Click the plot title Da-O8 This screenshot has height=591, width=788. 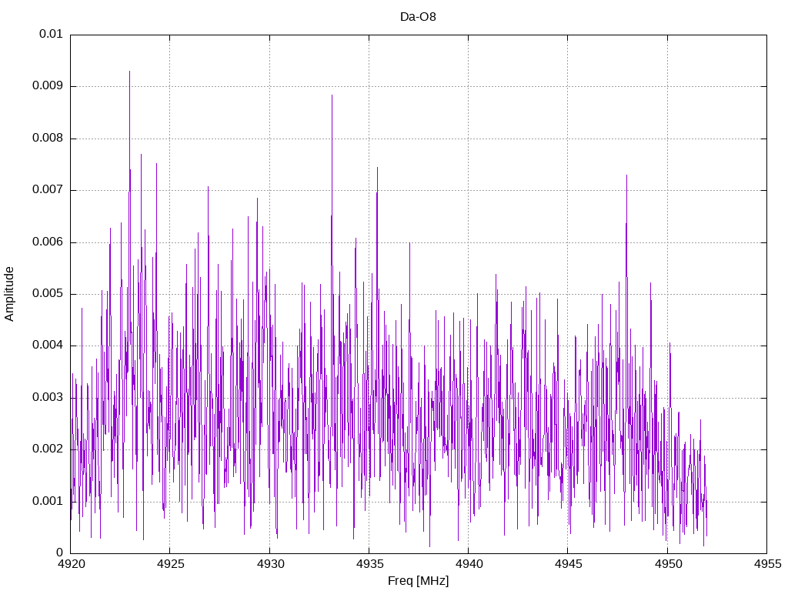[x=418, y=17]
